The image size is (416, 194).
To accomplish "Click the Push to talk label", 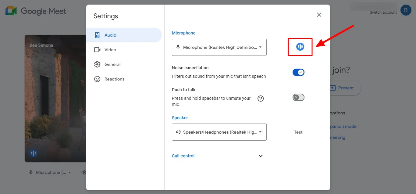I will click(183, 90).
